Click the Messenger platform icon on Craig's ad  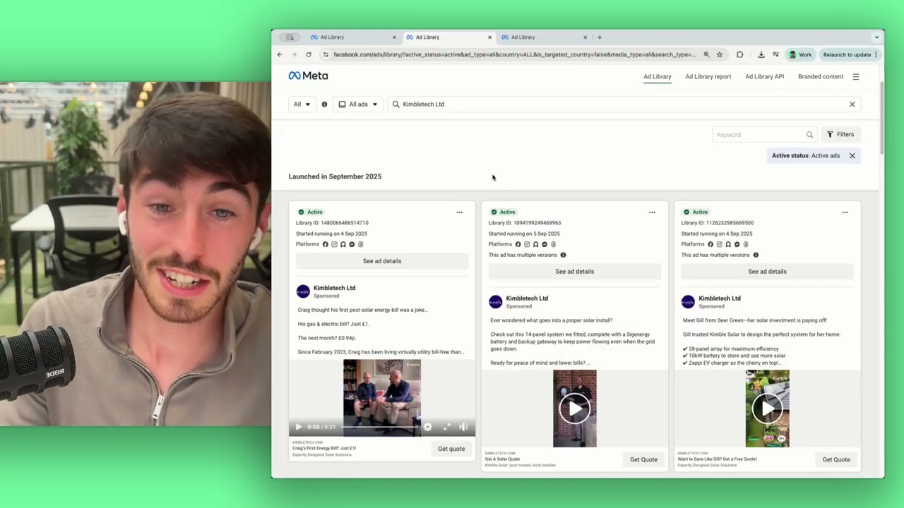click(x=352, y=244)
